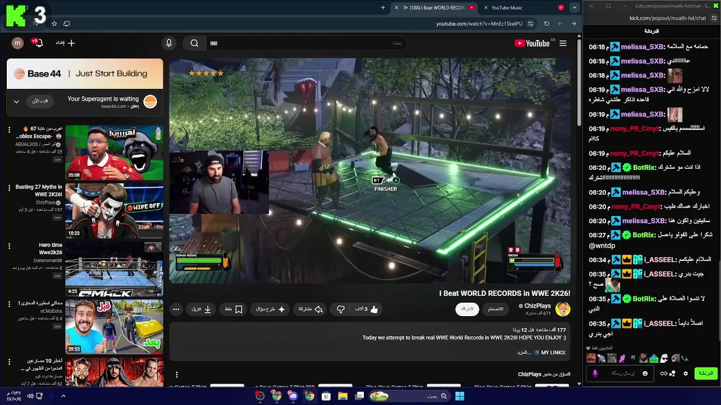The width and height of the screenshot is (721, 405).
Task: Open the Discord icon in the taskbar
Action: coord(293,396)
